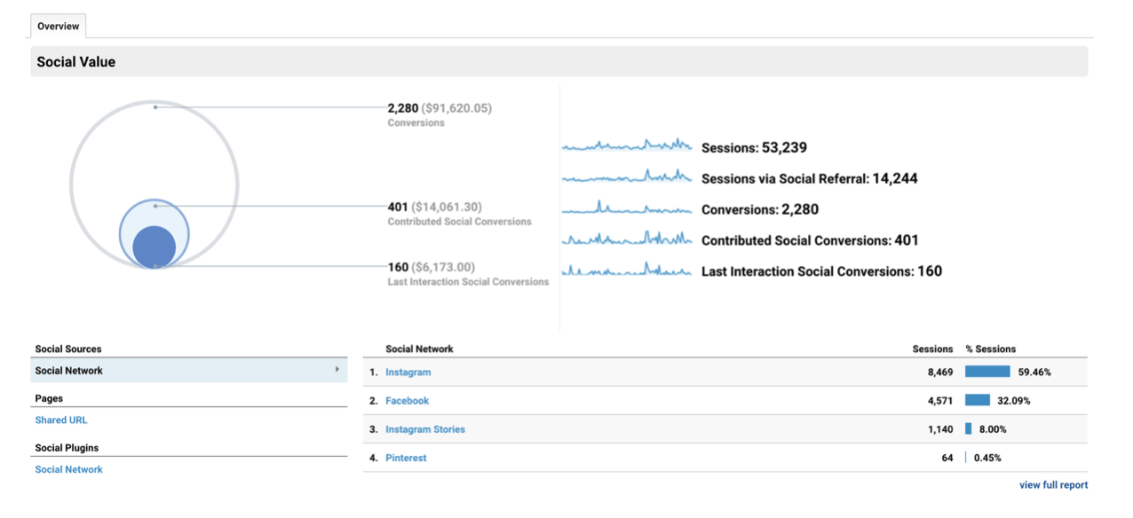1133x518 pixels.
Task: Click the dark blue innermost circle
Action: 154,246
